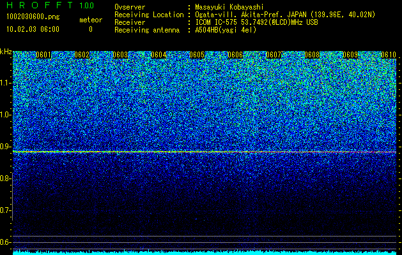Screen dimensions: 402x255
Task: Click the 0605 time marker
Action: coord(197,55)
